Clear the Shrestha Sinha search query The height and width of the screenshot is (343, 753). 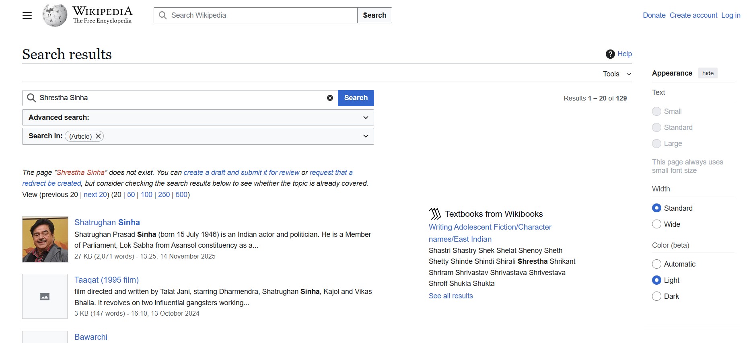(330, 98)
